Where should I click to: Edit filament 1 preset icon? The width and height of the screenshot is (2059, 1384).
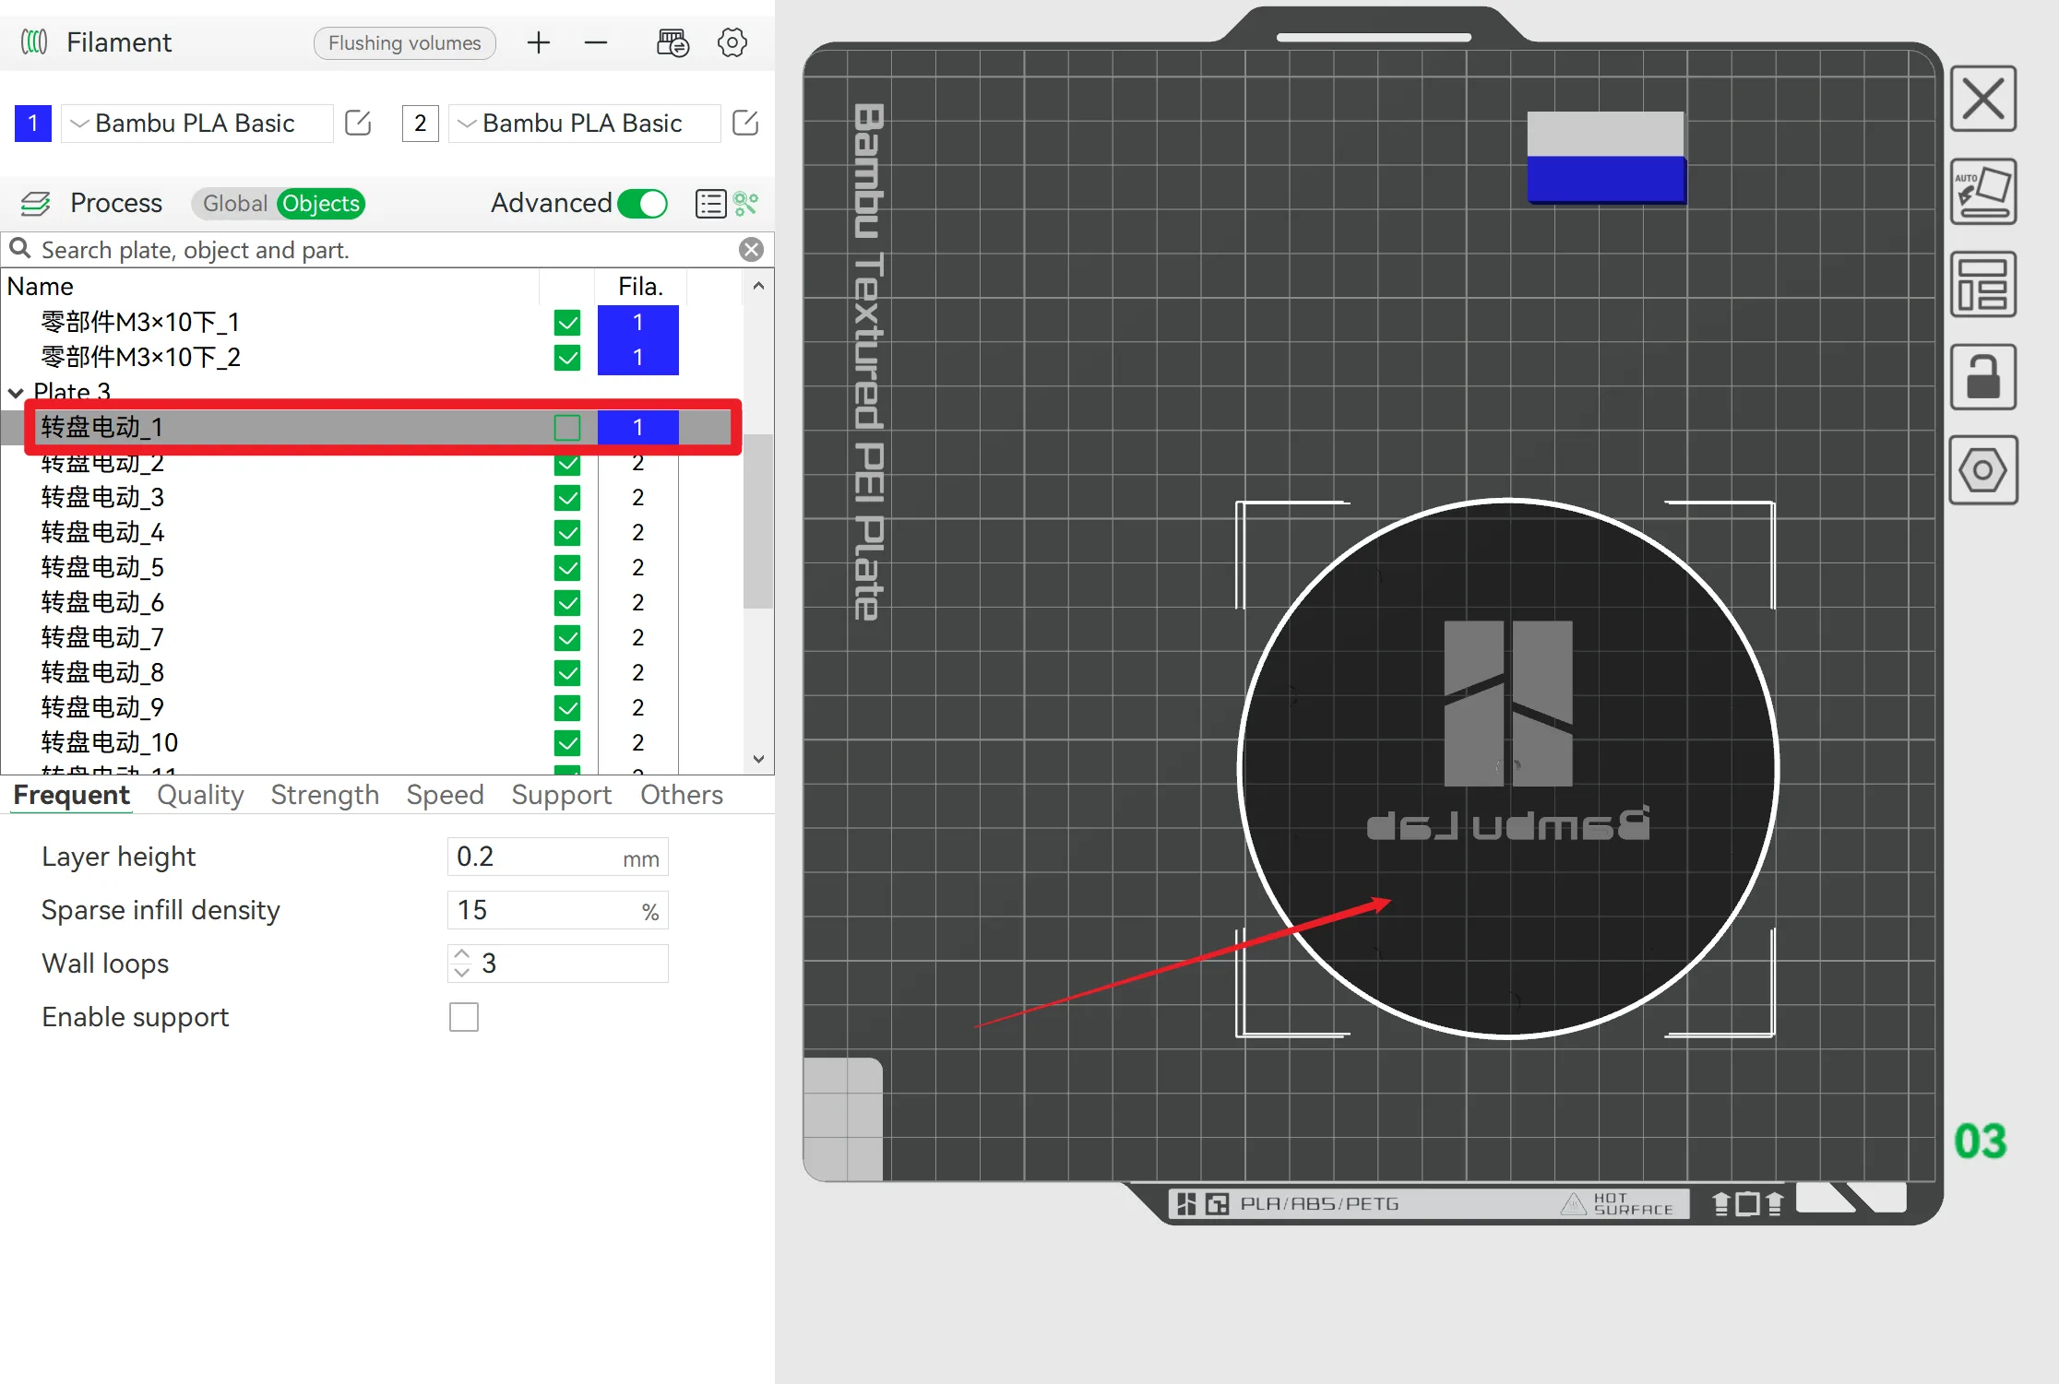[x=358, y=123]
